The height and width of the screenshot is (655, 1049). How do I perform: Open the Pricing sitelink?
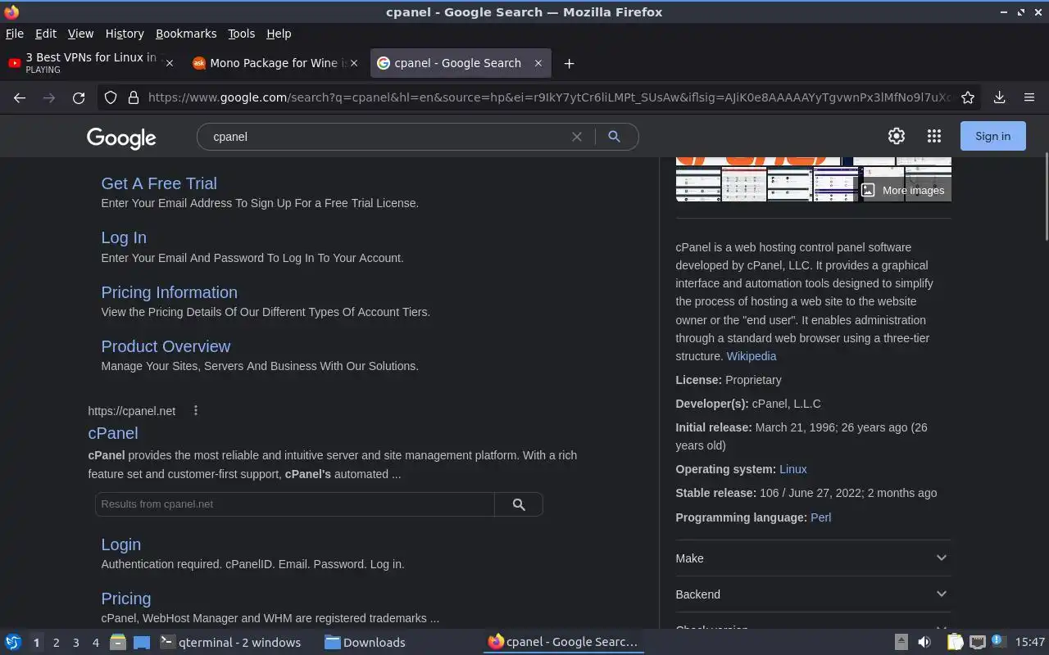pos(126,599)
